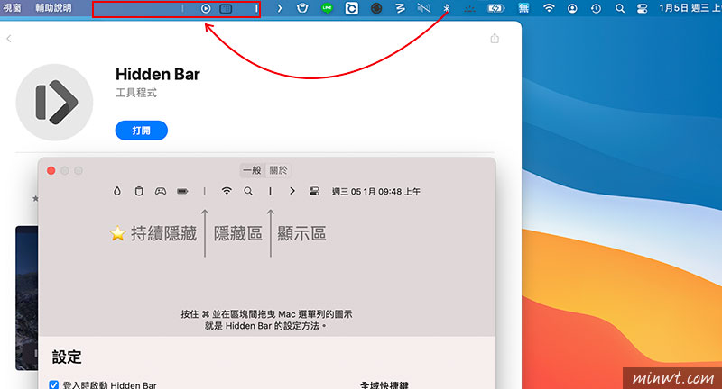This screenshot has height=389, width=722.
Task: Switch to the 關於 tab
Action: tap(278, 170)
